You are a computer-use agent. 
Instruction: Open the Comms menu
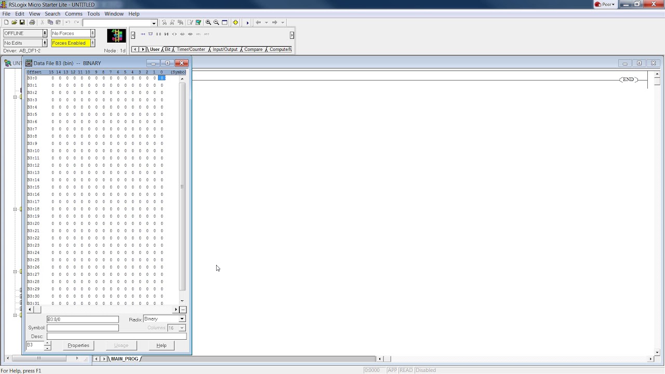click(x=74, y=14)
